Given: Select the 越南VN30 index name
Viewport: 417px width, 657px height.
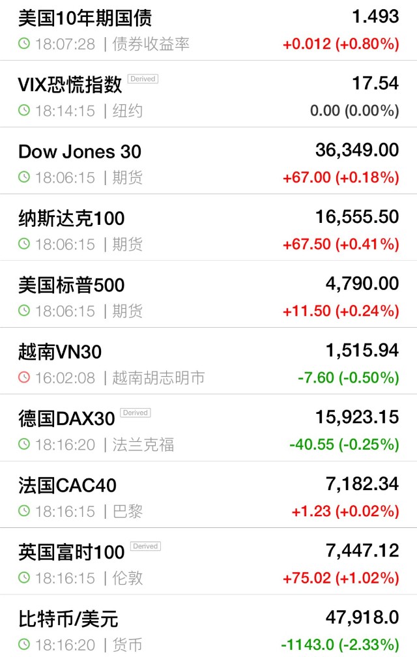Looking at the screenshot, I should [x=60, y=352].
